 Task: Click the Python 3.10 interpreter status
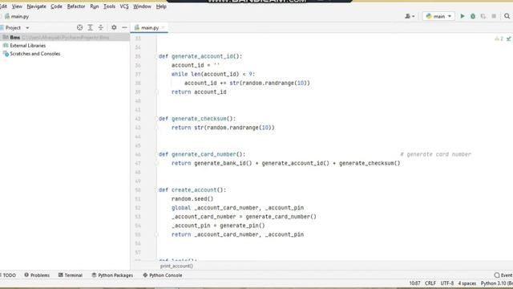496,283
